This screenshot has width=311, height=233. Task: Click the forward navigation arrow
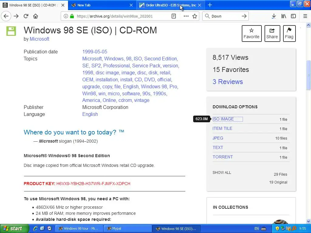pyautogui.click(x=16, y=16)
